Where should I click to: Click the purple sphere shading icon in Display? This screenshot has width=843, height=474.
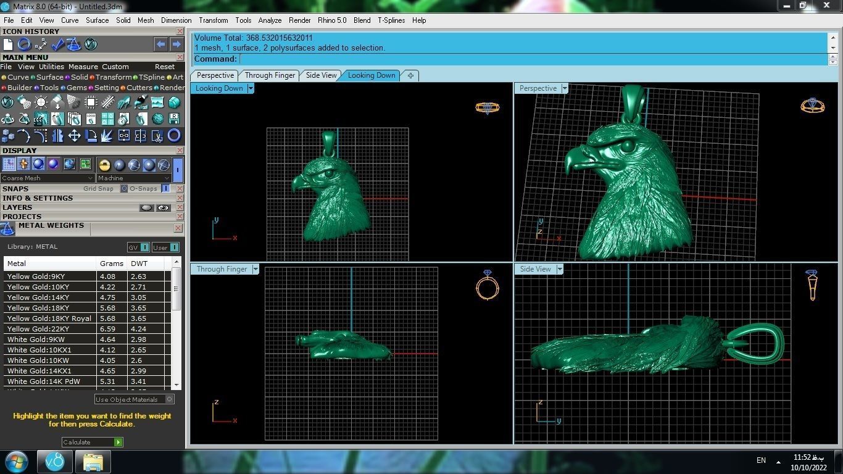(54, 164)
